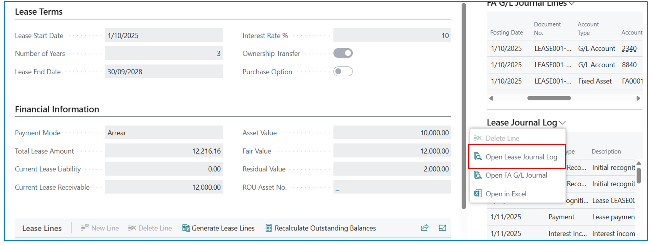Click the Lease Start Date field
This screenshot has height=245, width=652.
coord(164,36)
